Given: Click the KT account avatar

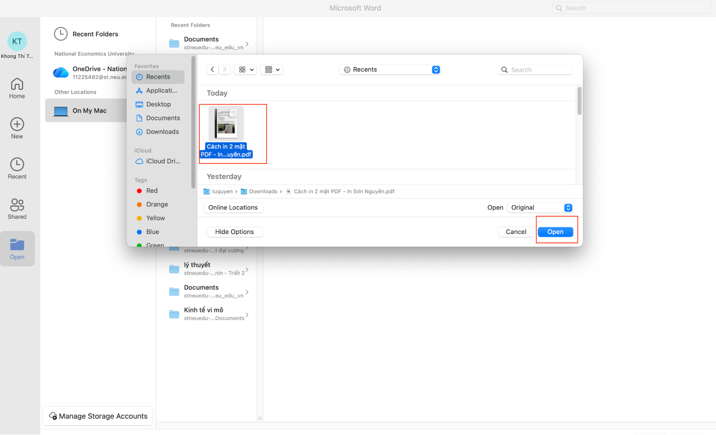Looking at the screenshot, I should 17,42.
